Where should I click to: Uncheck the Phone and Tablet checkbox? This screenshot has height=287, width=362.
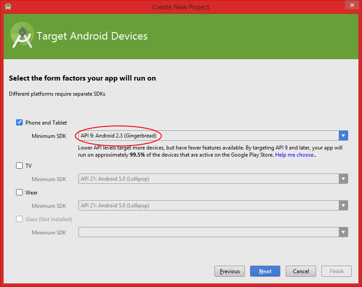tap(20, 122)
